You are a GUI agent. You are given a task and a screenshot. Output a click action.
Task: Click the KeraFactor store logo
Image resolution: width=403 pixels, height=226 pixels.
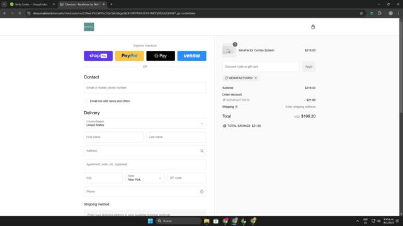tap(89, 26)
